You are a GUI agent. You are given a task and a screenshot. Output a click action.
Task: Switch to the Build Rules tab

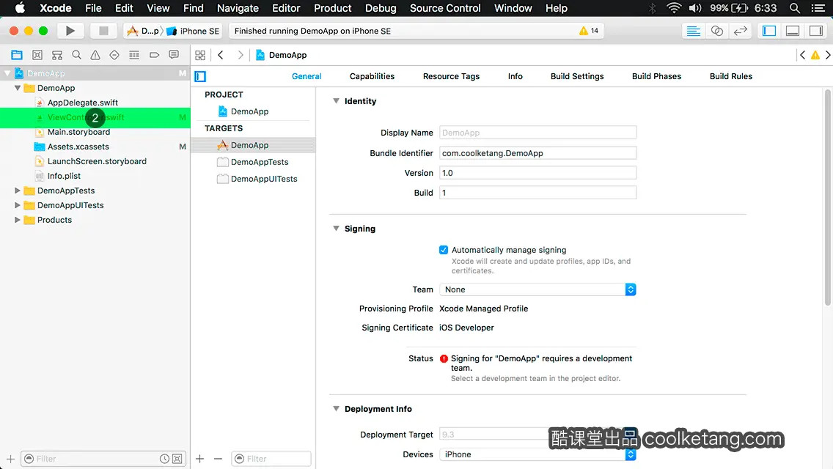pyautogui.click(x=730, y=76)
